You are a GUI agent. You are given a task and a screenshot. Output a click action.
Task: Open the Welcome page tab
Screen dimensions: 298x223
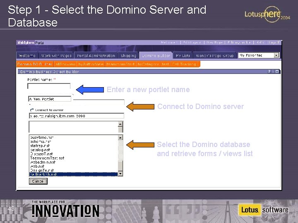click(x=27, y=56)
